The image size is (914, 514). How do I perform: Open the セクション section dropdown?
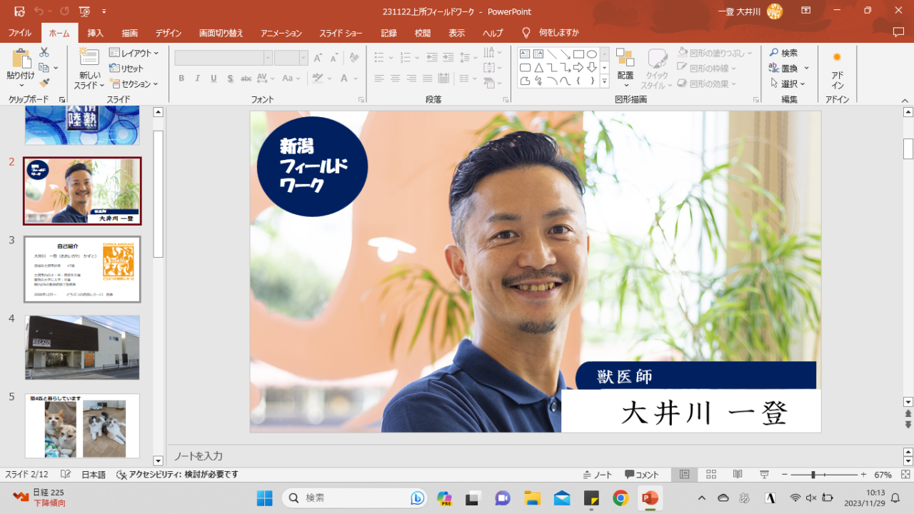pyautogui.click(x=134, y=84)
